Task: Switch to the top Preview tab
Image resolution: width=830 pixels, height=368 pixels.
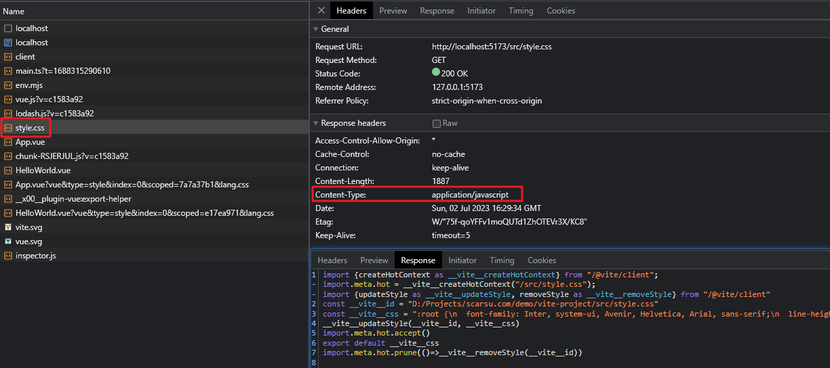Action: coord(393,11)
